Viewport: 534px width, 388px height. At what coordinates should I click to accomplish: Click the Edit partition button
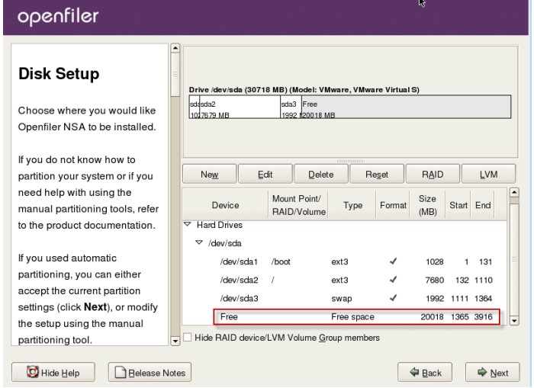click(265, 175)
